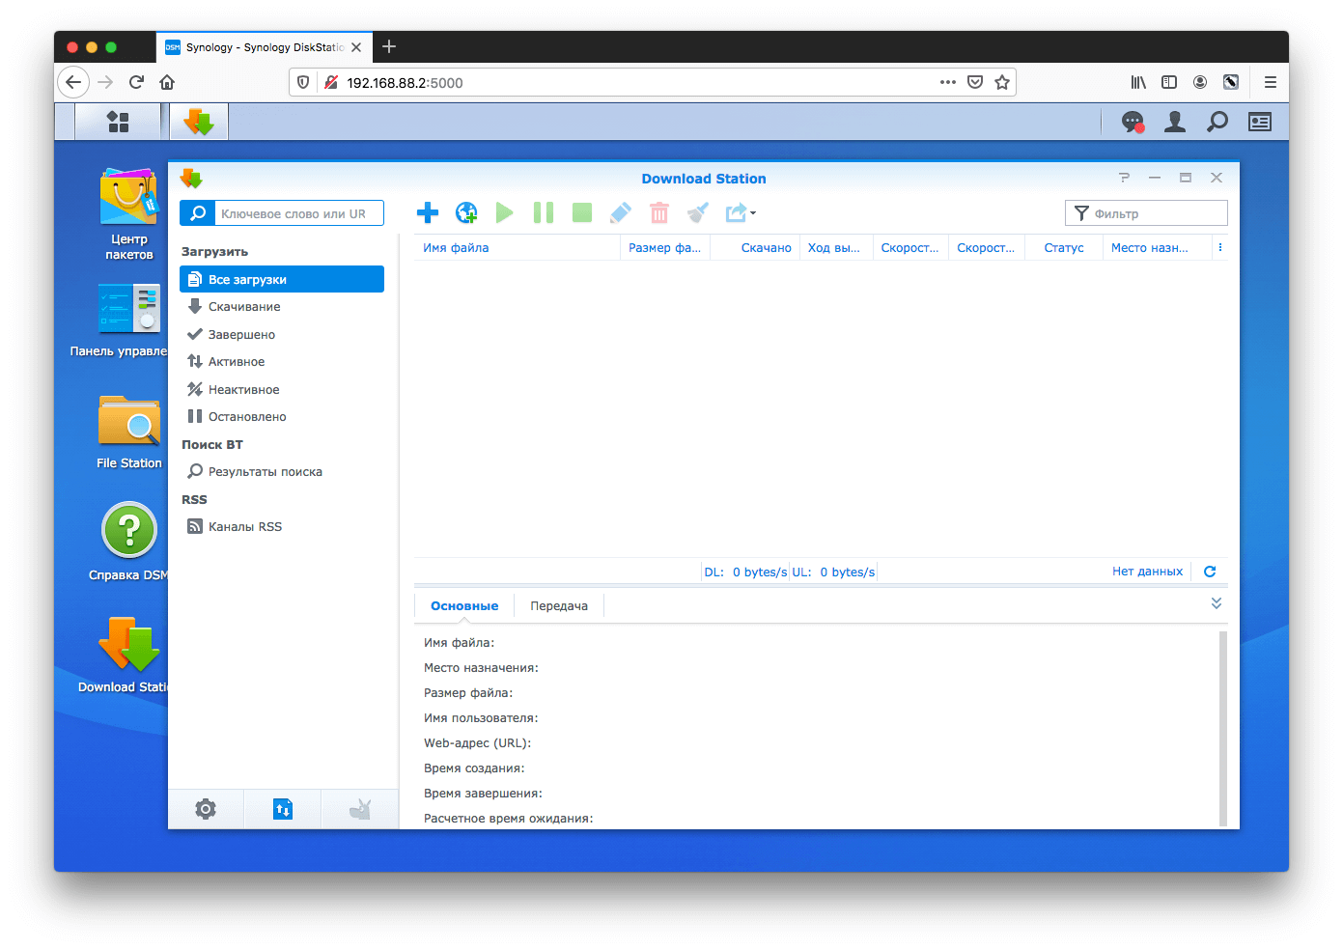Open Каналы RSS in the sidebar
This screenshot has width=1343, height=949.
click(x=245, y=527)
